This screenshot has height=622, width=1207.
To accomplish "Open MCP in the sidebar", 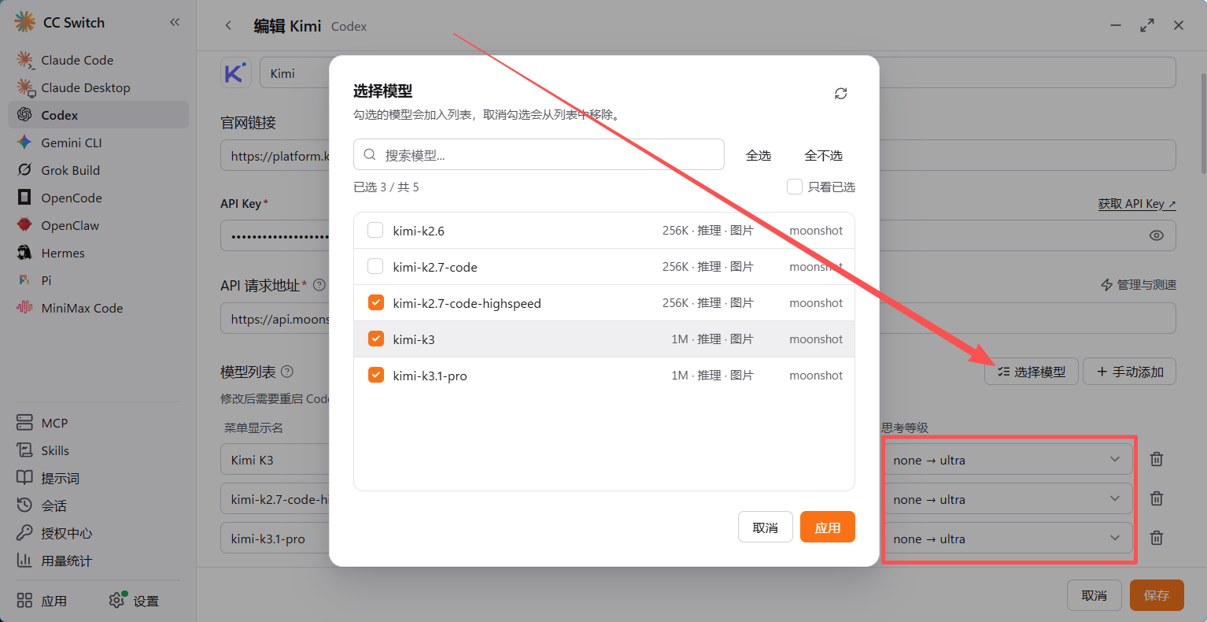I will coord(98,423).
